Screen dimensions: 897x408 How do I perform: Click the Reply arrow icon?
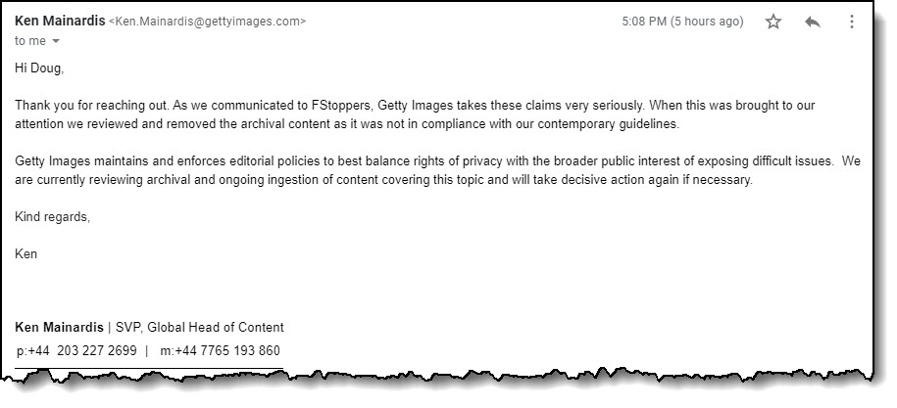click(x=812, y=22)
